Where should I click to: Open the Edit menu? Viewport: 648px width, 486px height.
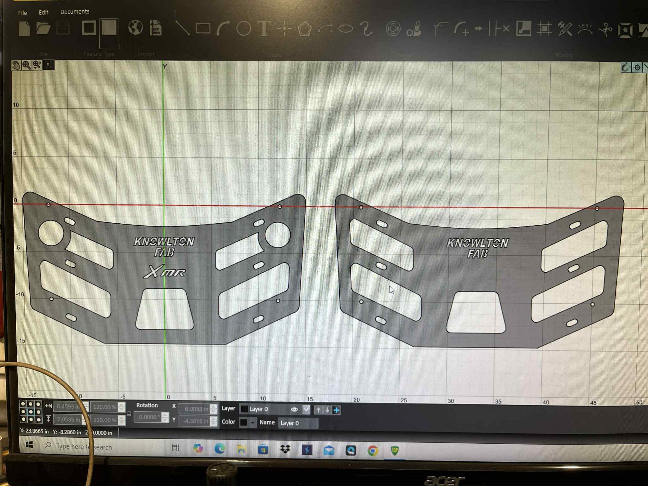click(x=43, y=12)
